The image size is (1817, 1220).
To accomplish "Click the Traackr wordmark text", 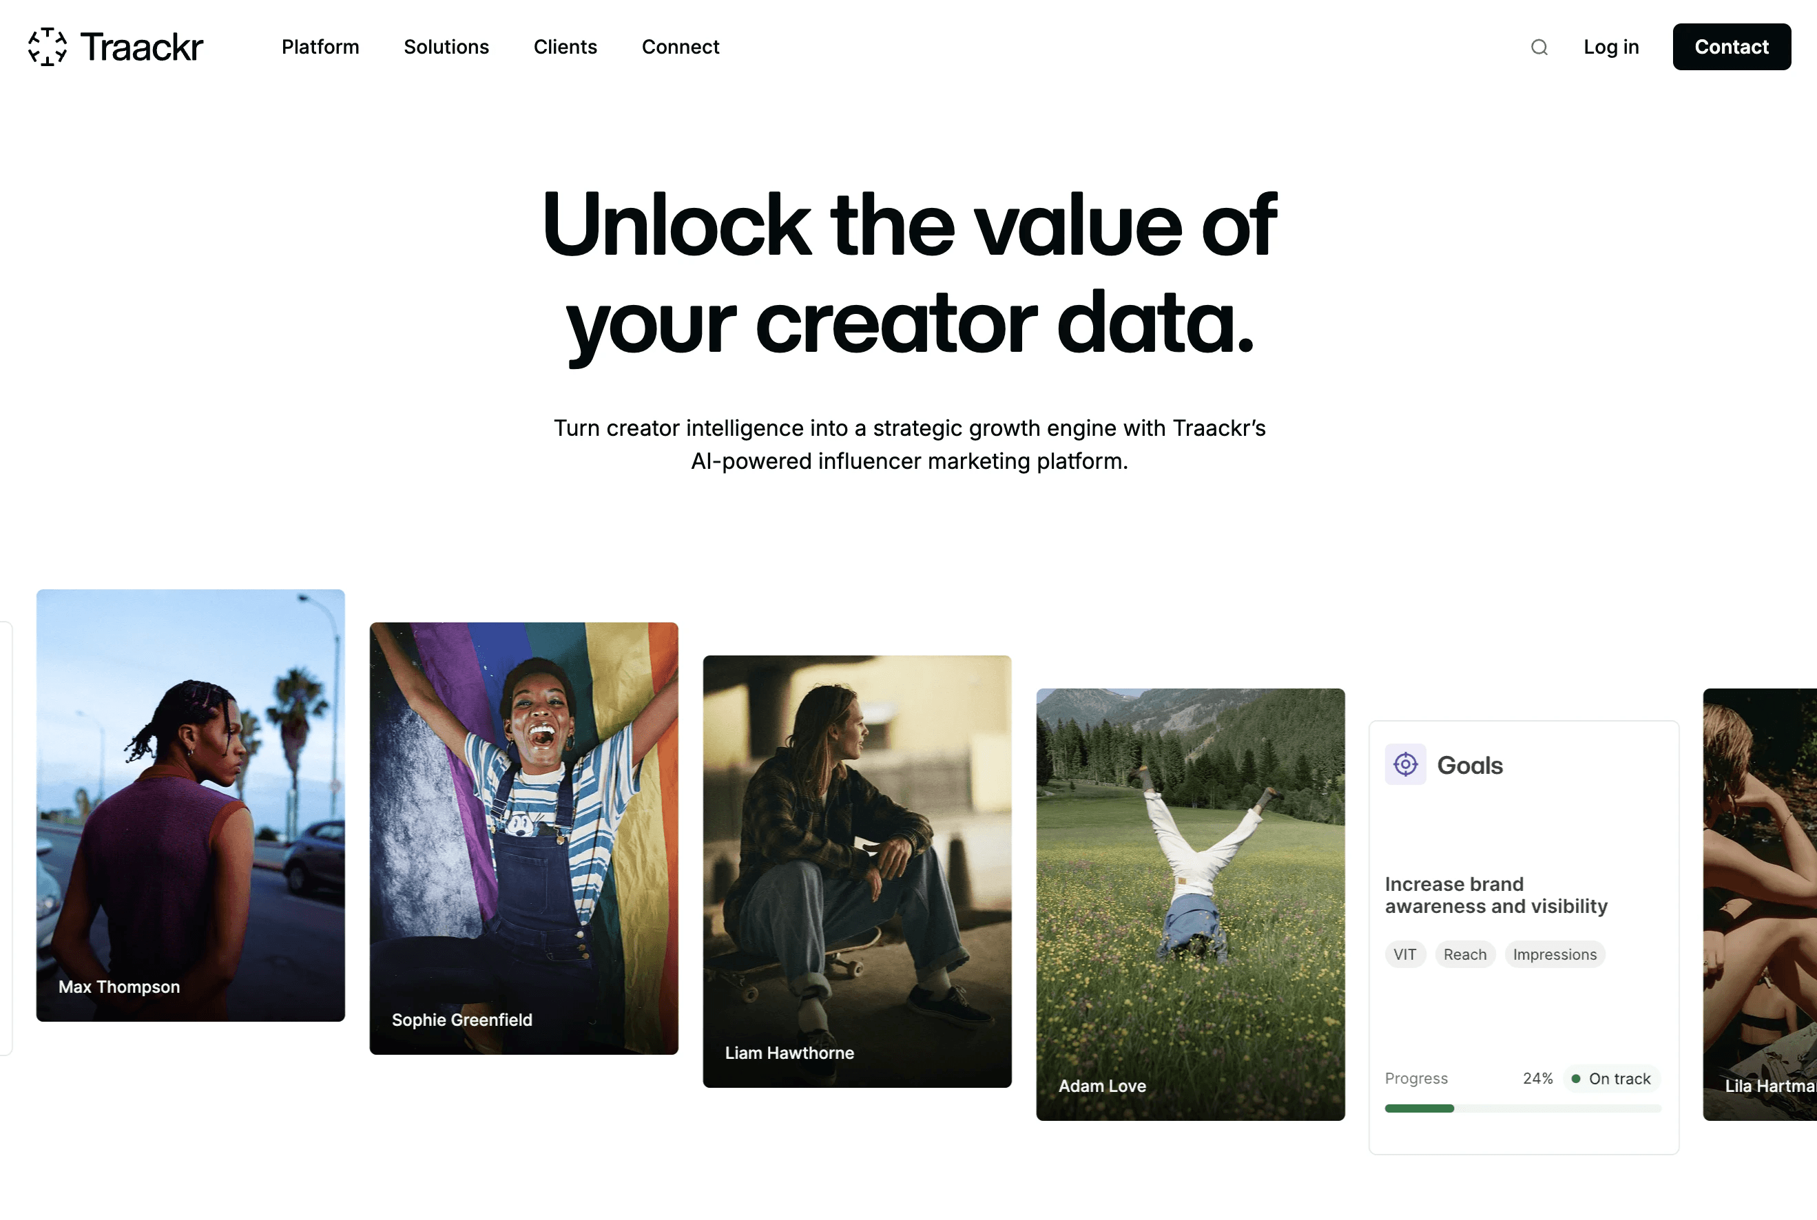I will coord(142,48).
